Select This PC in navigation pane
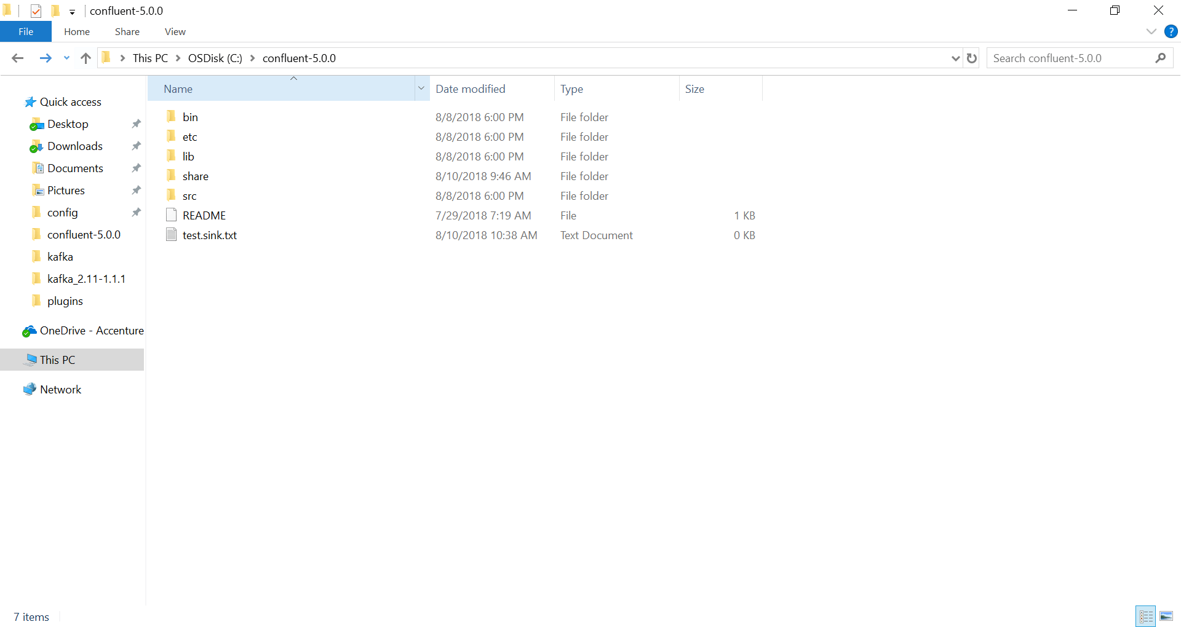 (x=57, y=360)
